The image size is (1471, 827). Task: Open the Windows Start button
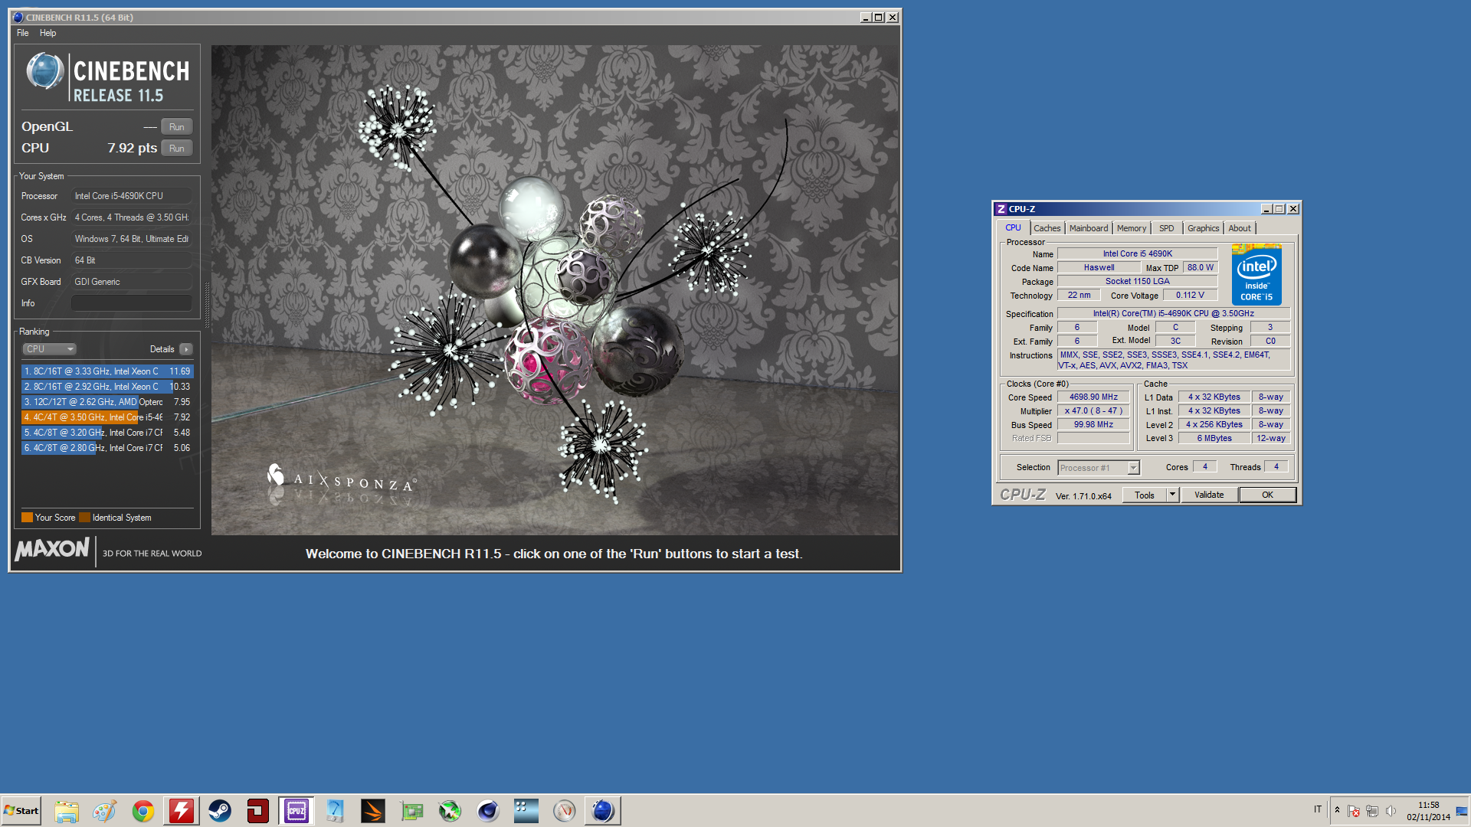click(x=21, y=811)
